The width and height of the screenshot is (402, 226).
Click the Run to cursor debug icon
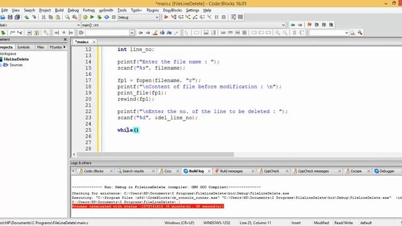point(173,17)
